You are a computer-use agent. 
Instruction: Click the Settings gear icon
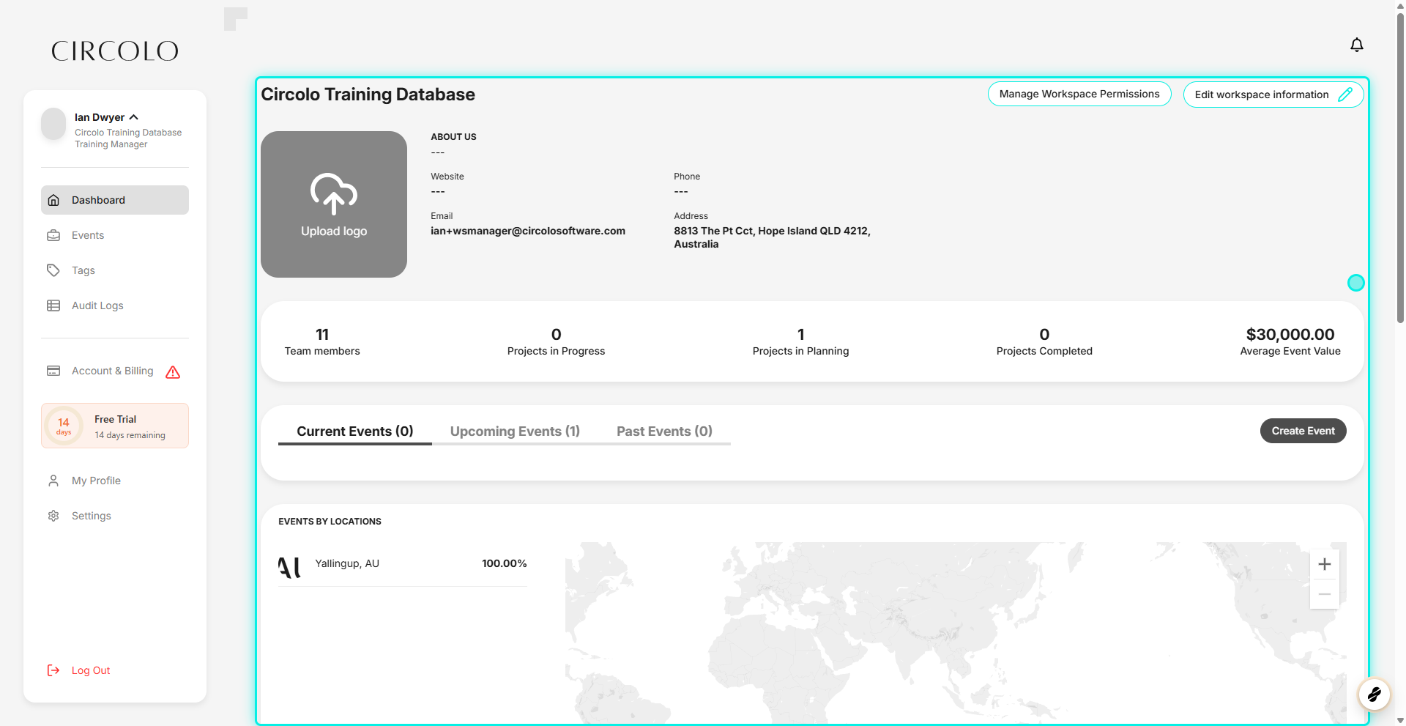[53, 516]
